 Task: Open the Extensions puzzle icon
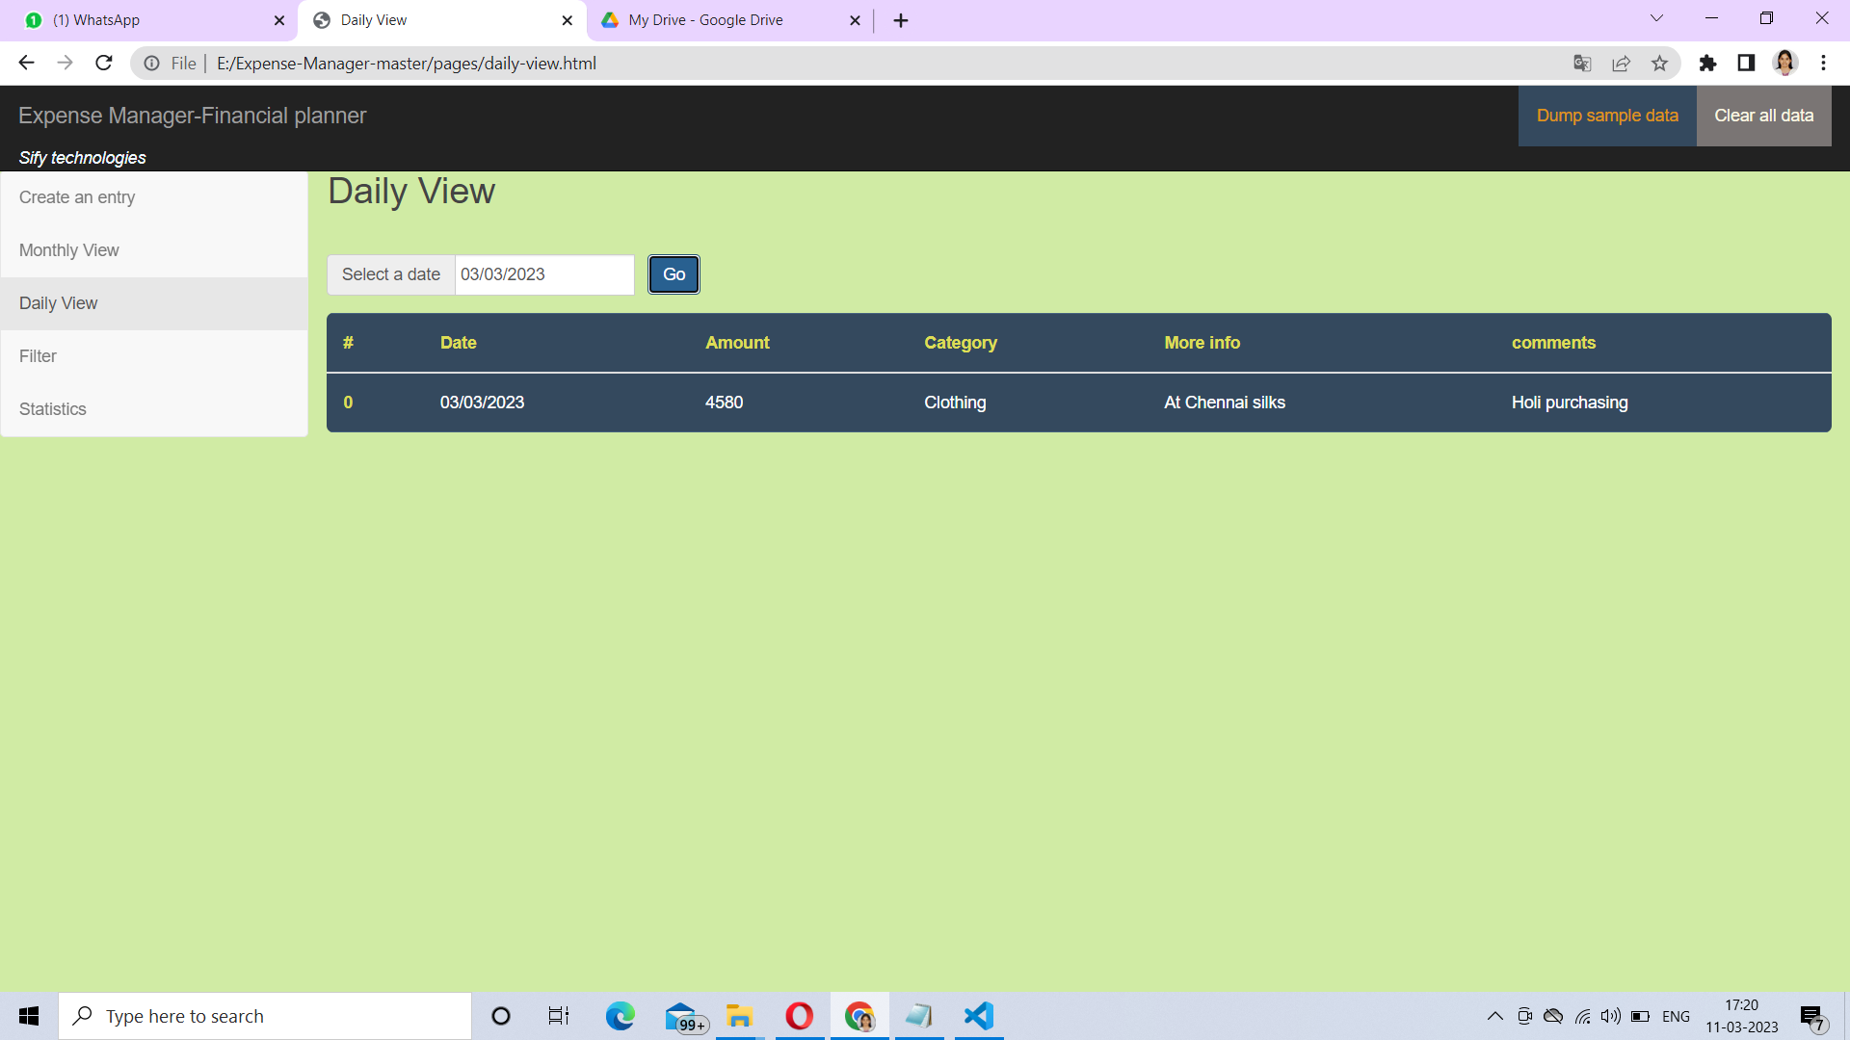click(1708, 63)
